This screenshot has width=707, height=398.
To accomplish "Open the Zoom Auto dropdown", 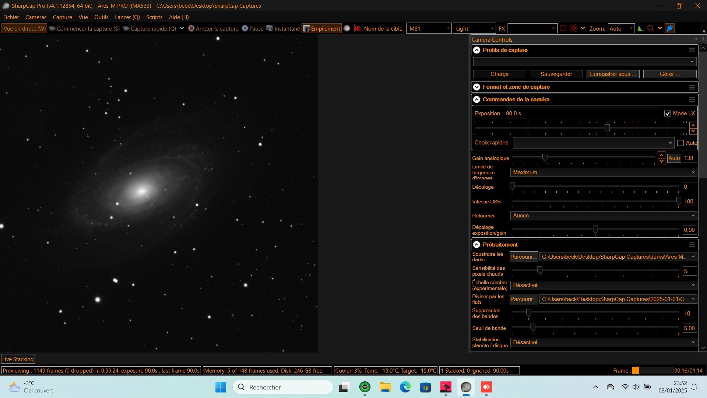I will click(x=631, y=28).
